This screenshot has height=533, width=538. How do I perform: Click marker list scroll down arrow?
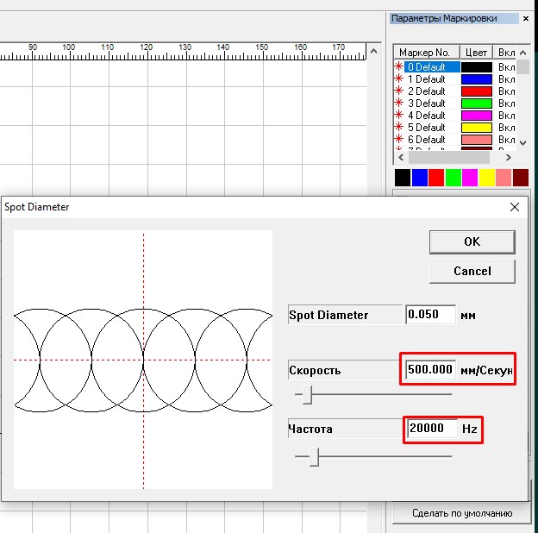[x=522, y=143]
